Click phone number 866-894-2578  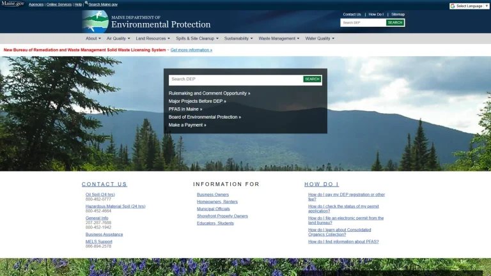(98, 246)
